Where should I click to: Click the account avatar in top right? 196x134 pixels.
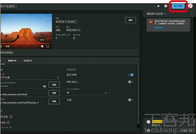pyautogui.click(x=190, y=6)
